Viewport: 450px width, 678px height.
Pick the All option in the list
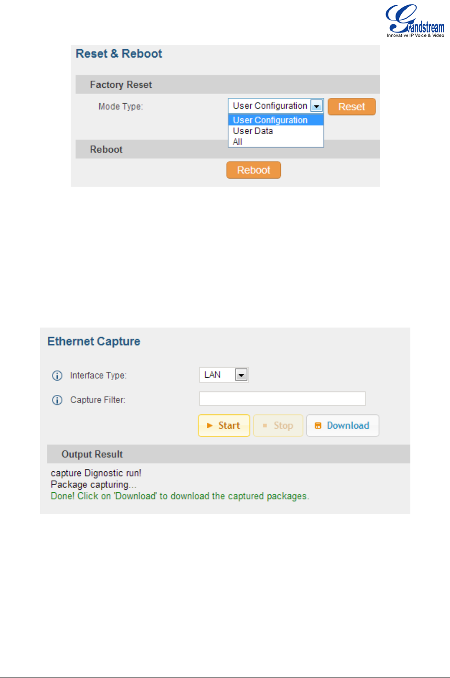point(238,142)
